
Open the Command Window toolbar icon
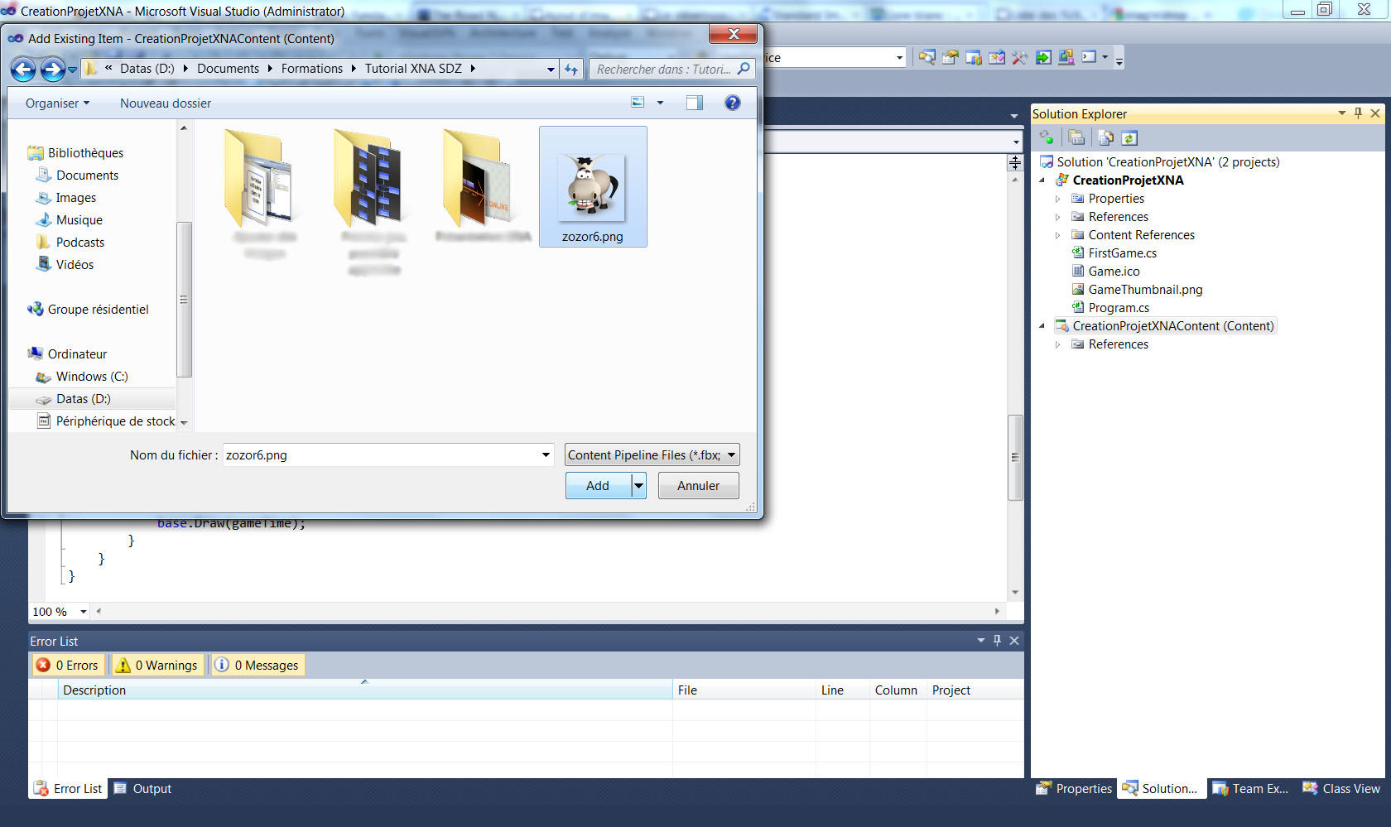click(x=1090, y=57)
